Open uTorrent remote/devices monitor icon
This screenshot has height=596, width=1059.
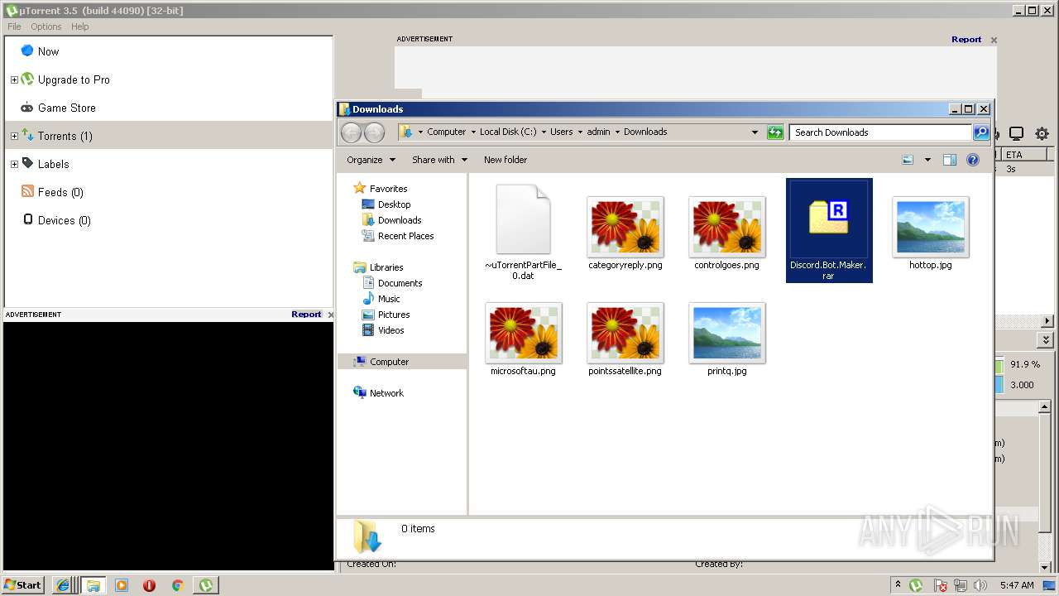coord(1017,133)
